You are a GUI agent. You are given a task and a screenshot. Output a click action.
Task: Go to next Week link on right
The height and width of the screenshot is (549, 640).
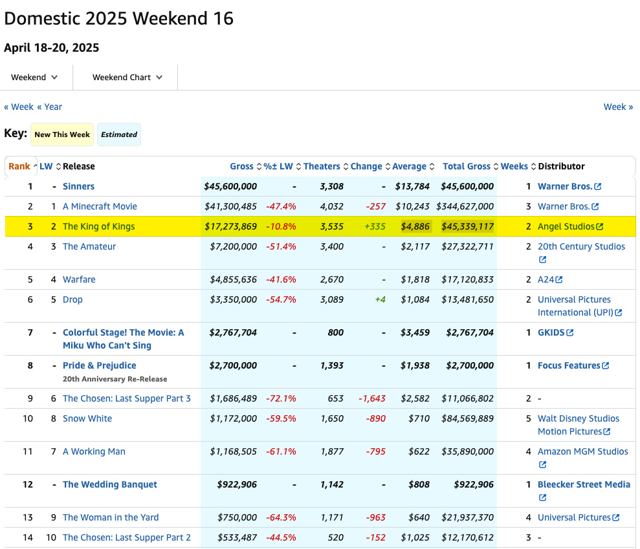618,107
